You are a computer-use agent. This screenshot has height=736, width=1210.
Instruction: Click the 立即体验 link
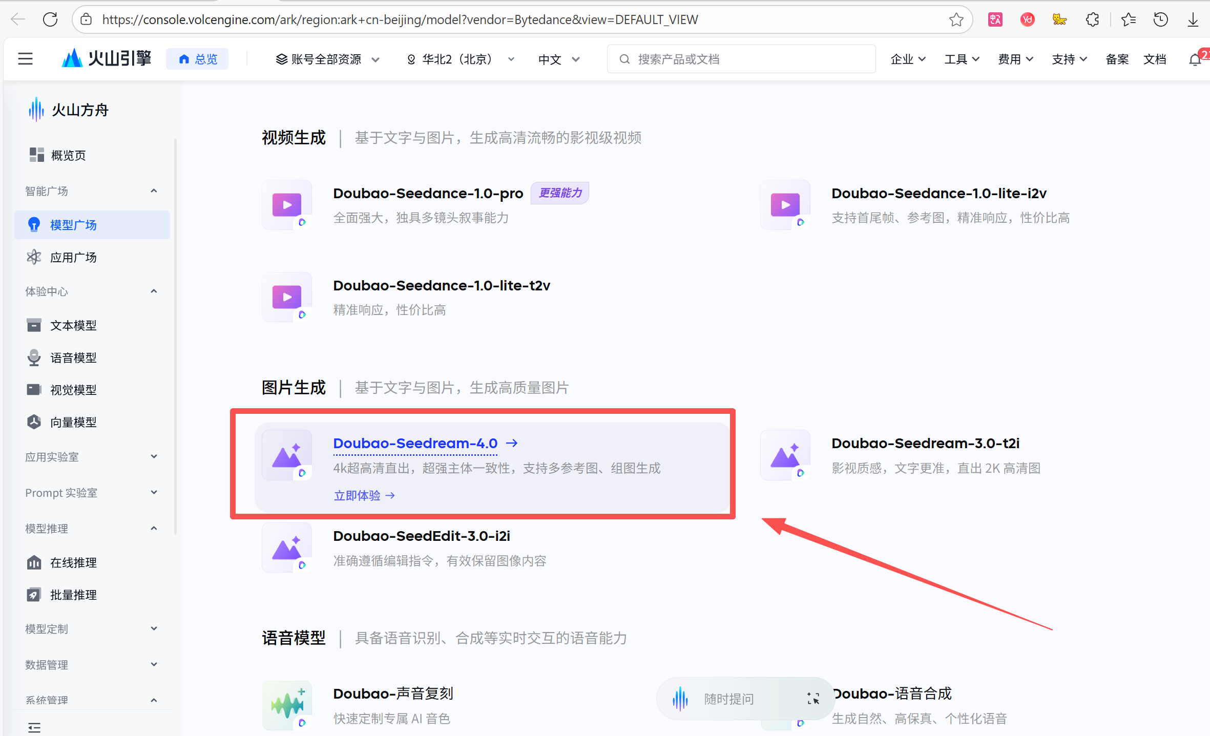pos(364,495)
